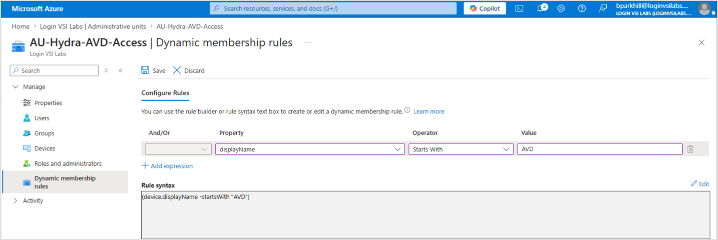Click the Dynamic membership rules icon
Screen dimensions: 718x240
27,182
